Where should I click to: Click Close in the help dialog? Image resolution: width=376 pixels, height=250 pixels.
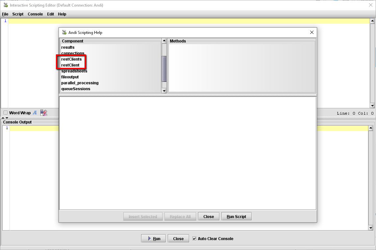tap(209, 216)
